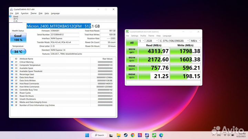Click the status dot beside Composite Temperature
This screenshot has height=139, width=248.
12,65
